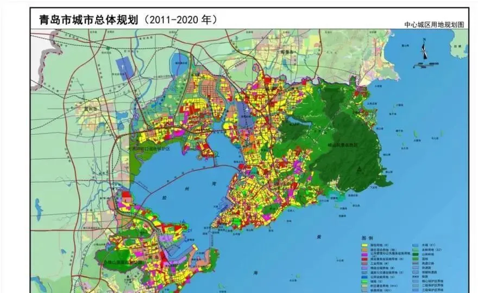
Task: Click the 图例 legend heading
Action: [367, 238]
